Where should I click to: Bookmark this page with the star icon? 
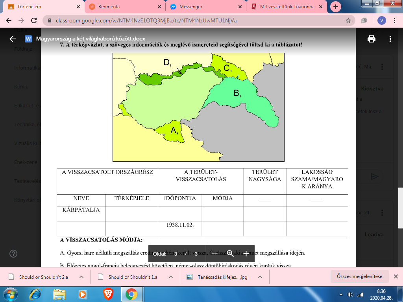click(x=348, y=20)
